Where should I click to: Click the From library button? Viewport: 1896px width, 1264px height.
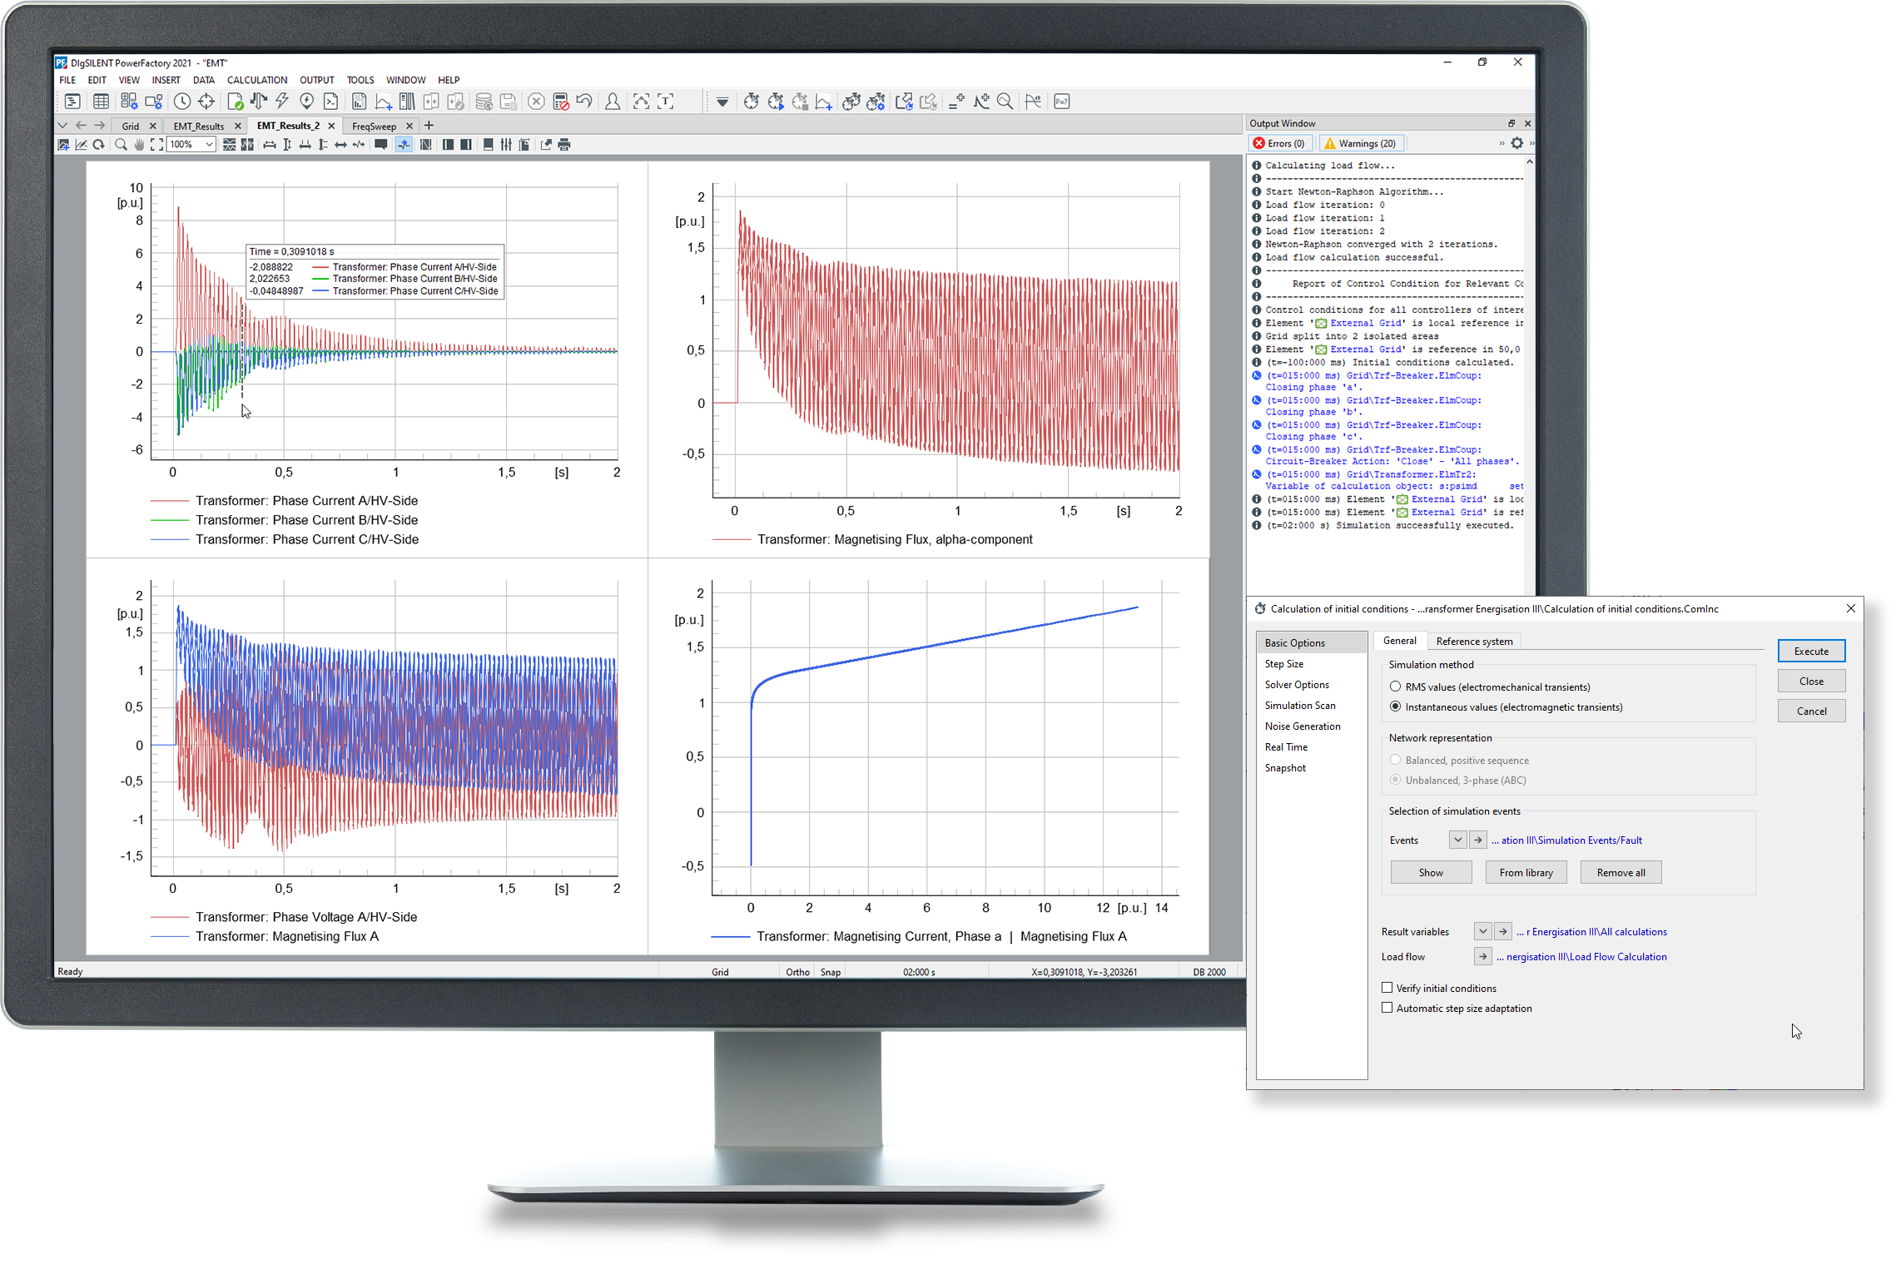[x=1526, y=872]
